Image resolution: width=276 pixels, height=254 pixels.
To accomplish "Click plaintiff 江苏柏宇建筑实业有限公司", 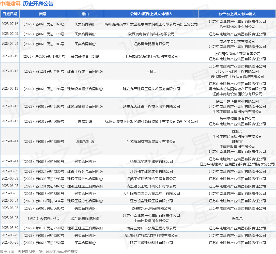I will click(x=151, y=171).
